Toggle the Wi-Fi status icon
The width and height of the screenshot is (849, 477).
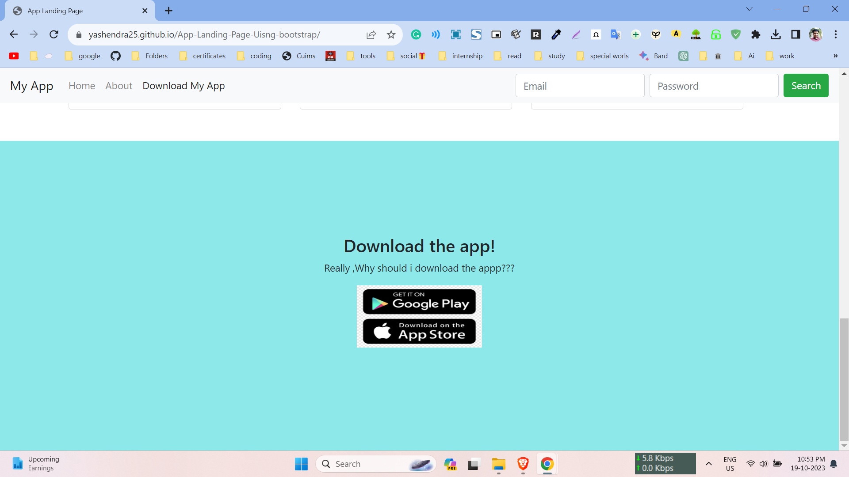tap(751, 464)
